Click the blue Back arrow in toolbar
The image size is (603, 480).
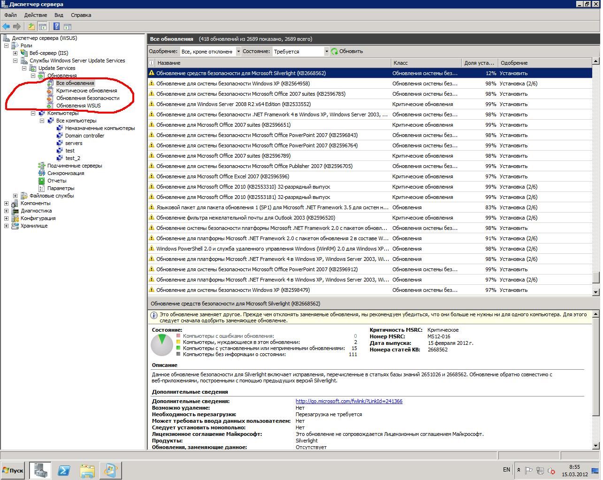tap(6, 27)
